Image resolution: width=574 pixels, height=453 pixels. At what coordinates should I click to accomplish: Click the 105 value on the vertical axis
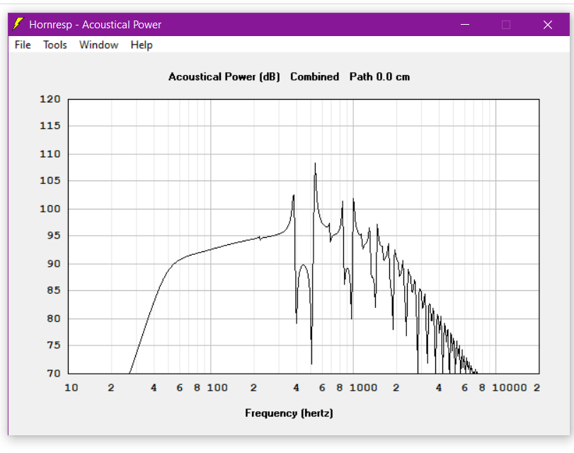(x=50, y=180)
